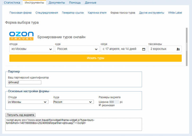Click the widget preview vertical scrollbar

coord(187,47)
